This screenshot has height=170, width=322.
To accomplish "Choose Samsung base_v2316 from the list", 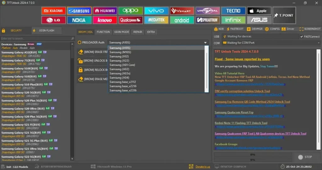I will [x=157, y=90].
